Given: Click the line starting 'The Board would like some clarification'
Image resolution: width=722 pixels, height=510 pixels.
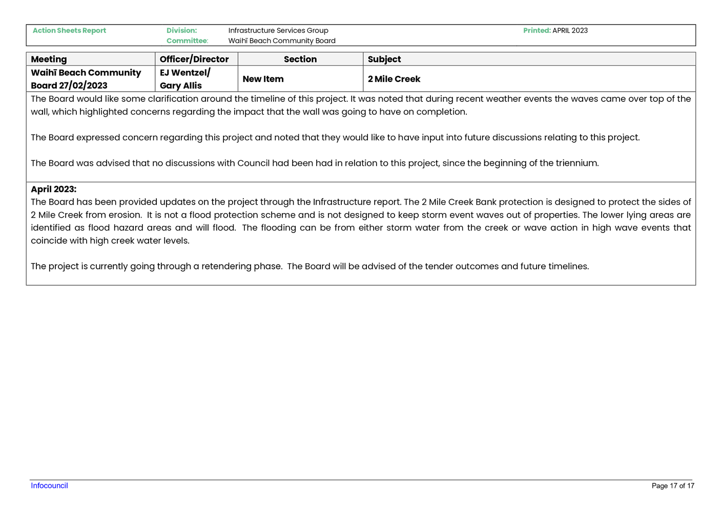Looking at the screenshot, I should 361,99.
